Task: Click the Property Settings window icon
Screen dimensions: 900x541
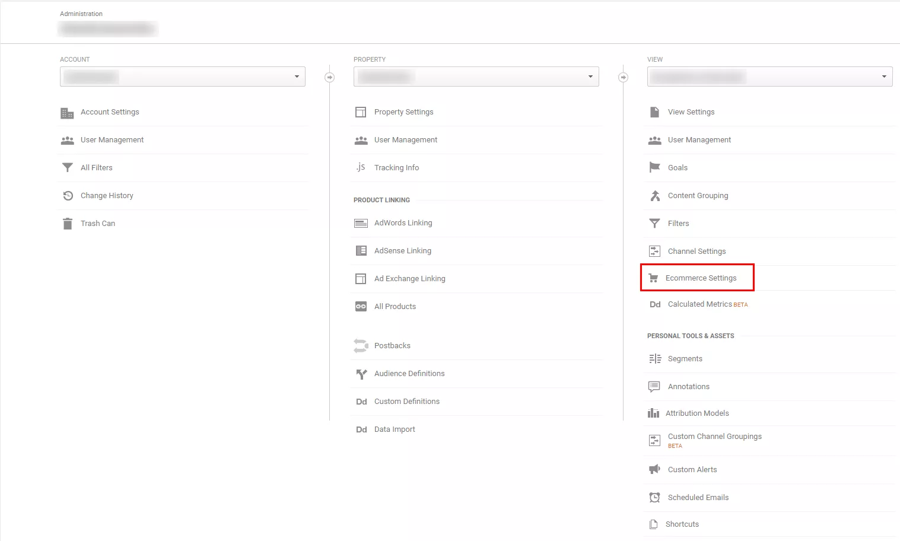Action: point(361,112)
